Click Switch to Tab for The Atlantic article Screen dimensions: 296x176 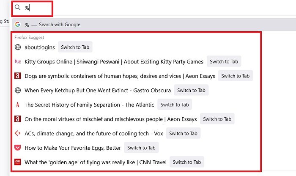tap(175, 104)
